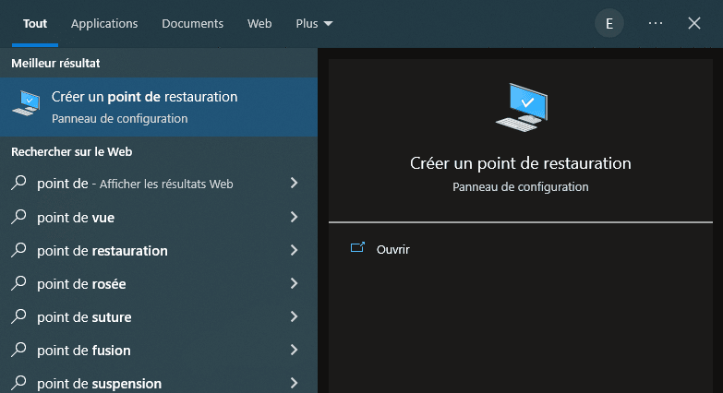The height and width of the screenshot is (393, 723).
Task: Choose the 'point de fusion' suggestion
Action: pos(159,350)
